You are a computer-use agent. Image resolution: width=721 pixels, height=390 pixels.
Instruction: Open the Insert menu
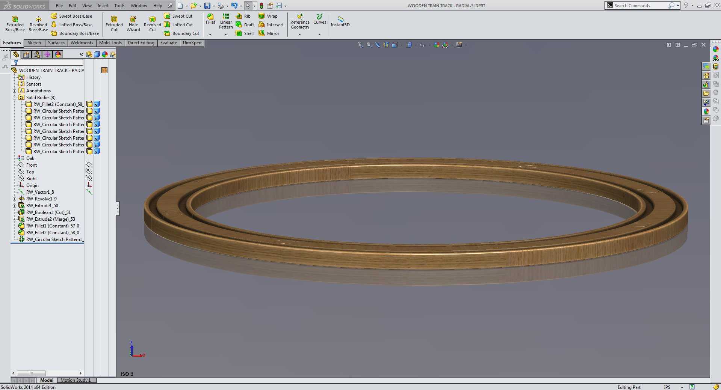(103, 6)
